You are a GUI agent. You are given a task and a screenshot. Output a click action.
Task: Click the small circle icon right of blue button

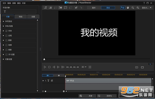click(59, 75)
